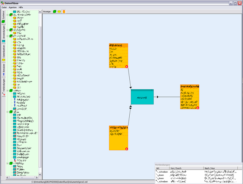The image size is (243, 184).
Task: Sort connections by the Art column header
Action: [x=162, y=168]
